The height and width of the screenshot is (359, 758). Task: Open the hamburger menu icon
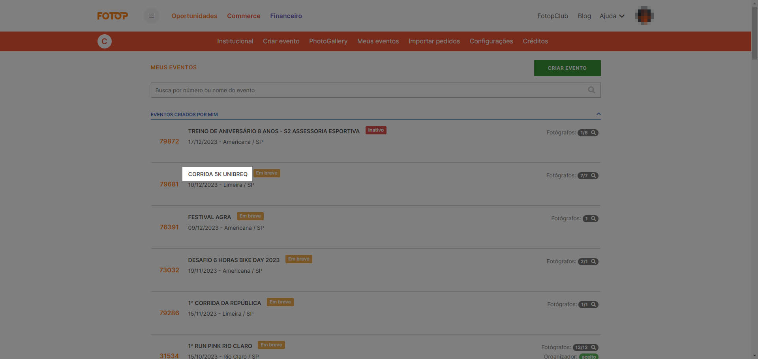tap(152, 16)
